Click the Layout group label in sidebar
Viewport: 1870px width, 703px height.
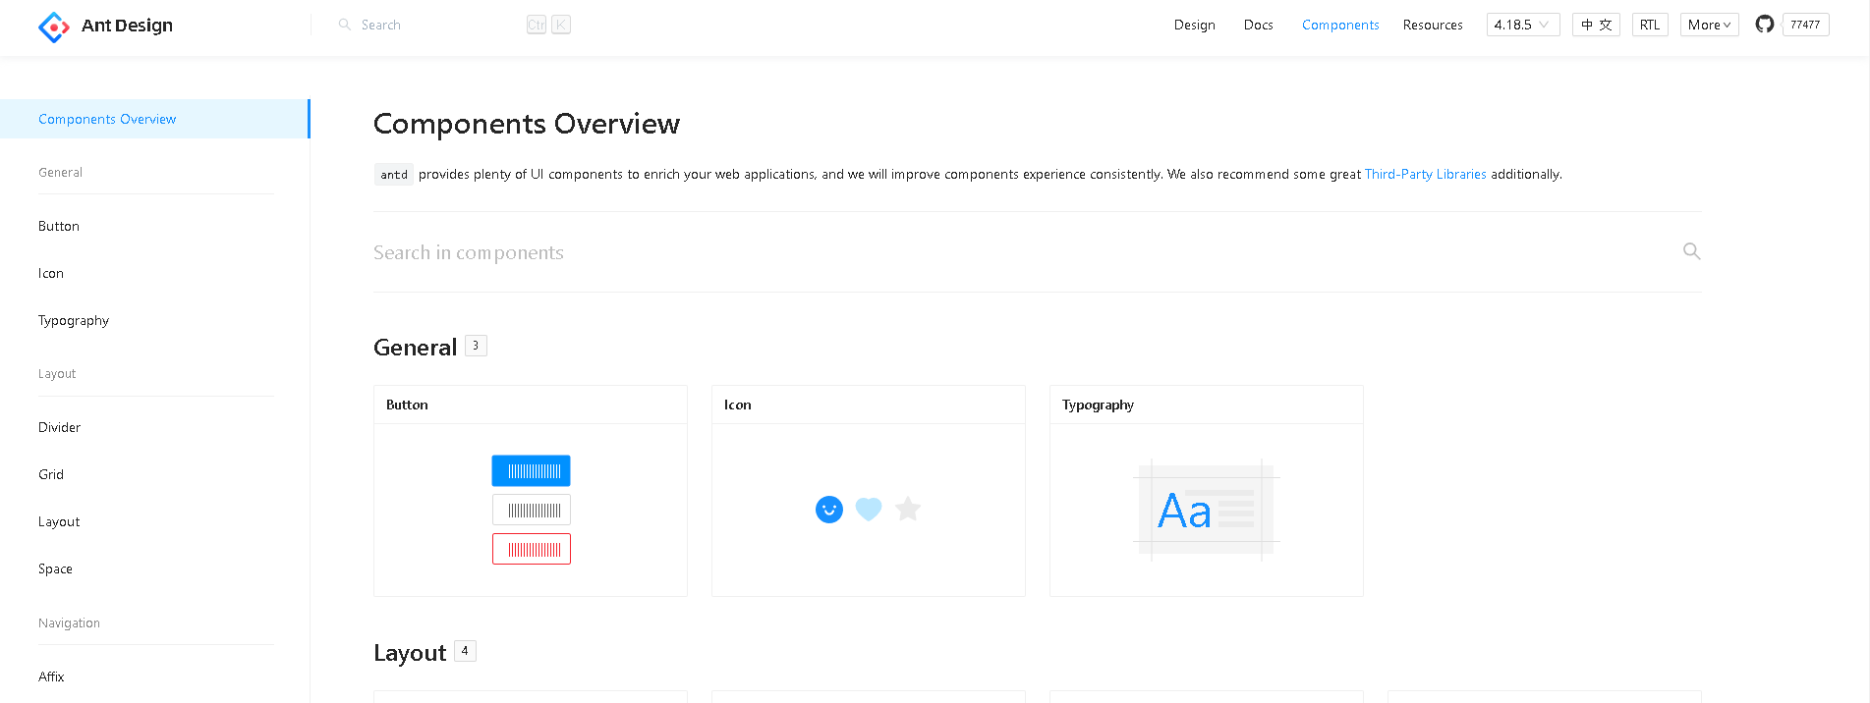[x=57, y=374]
